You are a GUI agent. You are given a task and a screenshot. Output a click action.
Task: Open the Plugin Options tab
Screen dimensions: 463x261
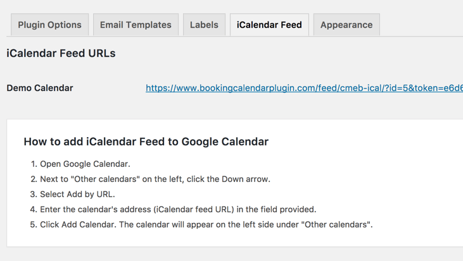49,25
